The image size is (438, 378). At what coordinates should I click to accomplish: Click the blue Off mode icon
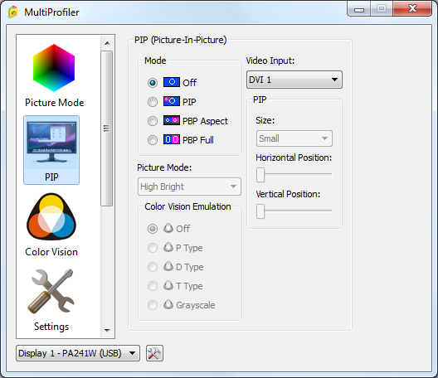[x=172, y=82]
